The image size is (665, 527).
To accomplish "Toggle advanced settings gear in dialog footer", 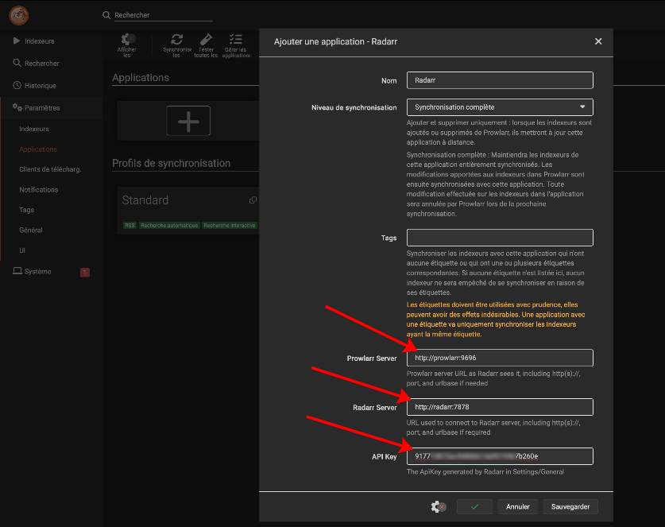I will [x=438, y=506].
